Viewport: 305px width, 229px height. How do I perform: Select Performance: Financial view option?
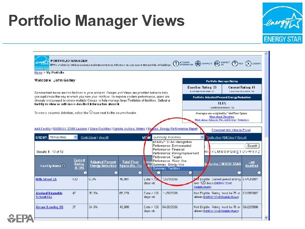pos(169,150)
